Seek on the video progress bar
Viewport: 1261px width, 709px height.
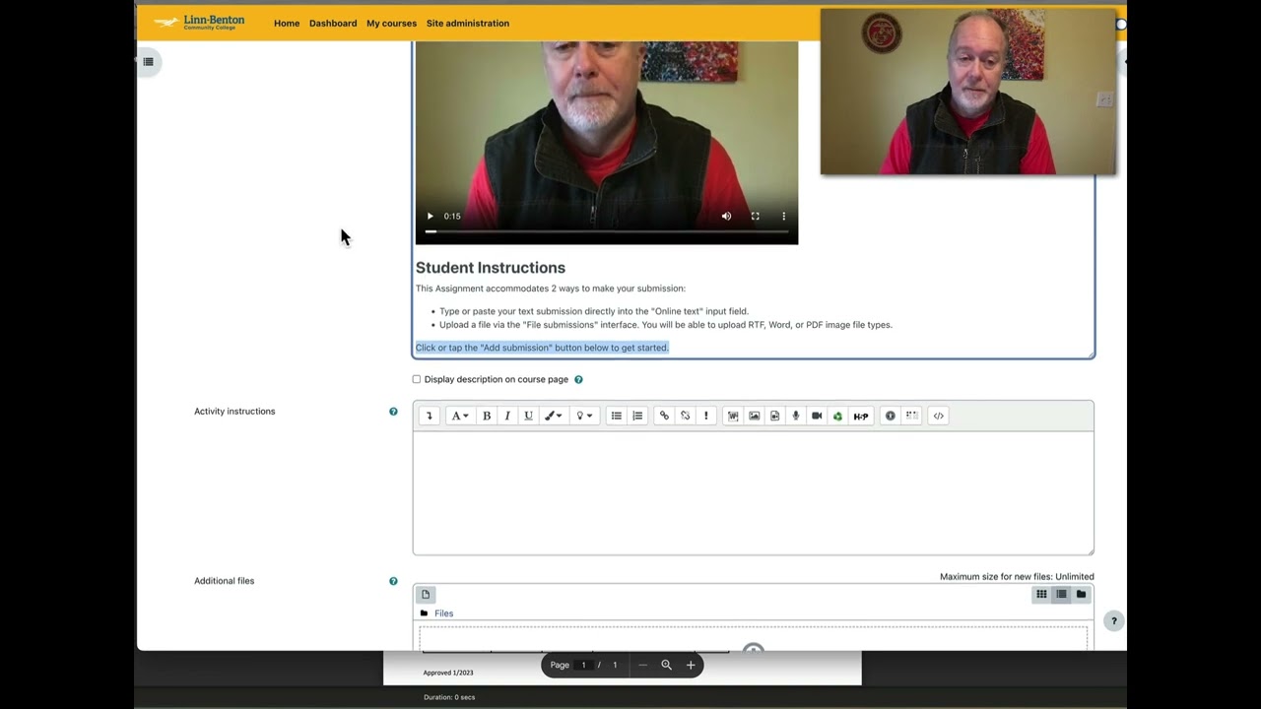pos(607,231)
